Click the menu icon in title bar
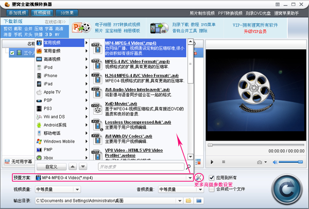This screenshot has width=309, height=209. 278,4
